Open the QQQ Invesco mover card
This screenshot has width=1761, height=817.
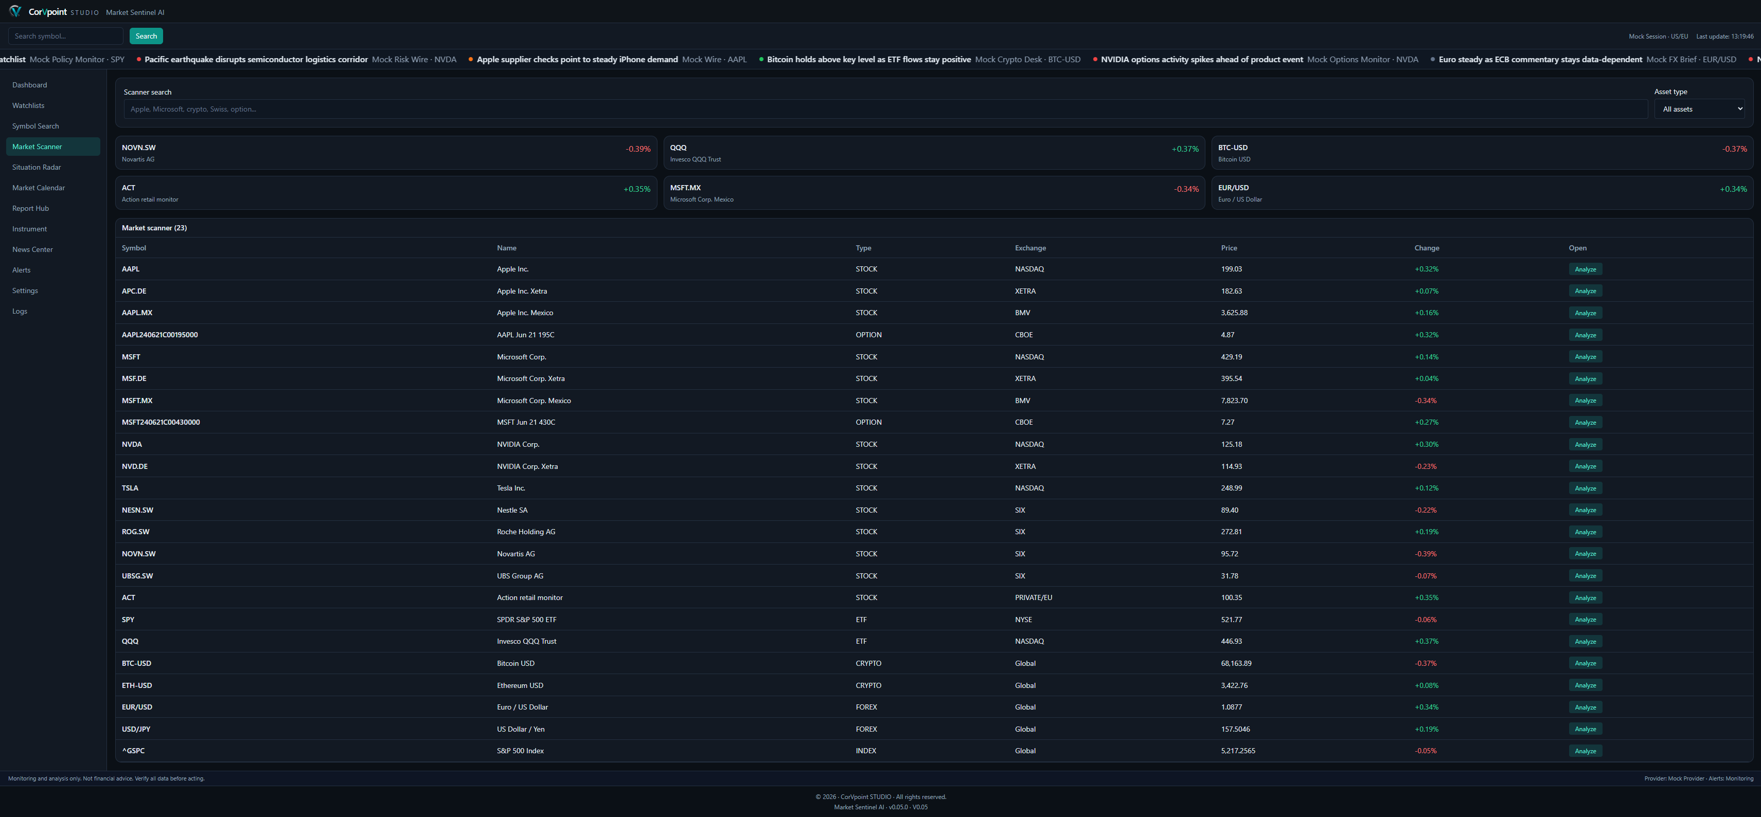tap(934, 153)
